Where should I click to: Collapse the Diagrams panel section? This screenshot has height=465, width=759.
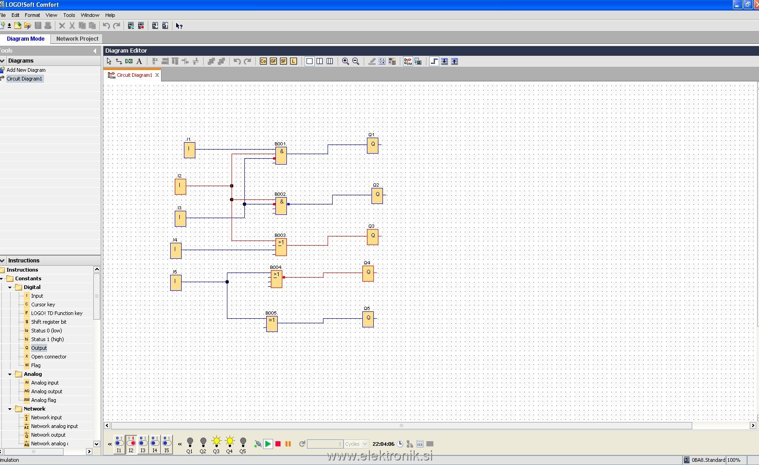(x=3, y=60)
